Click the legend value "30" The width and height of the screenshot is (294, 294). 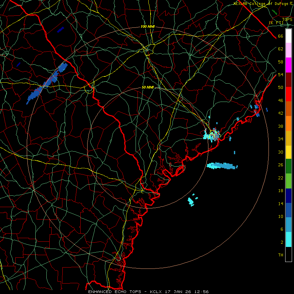(281, 152)
